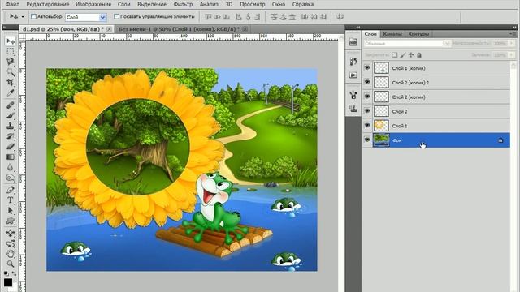Swap foreground and background colors
Screen dimensions: 520x292
14,273
